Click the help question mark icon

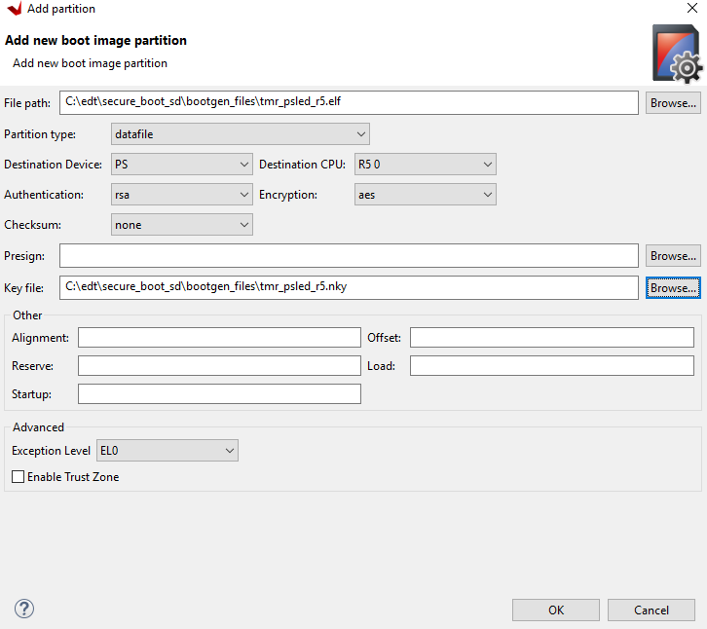tap(24, 609)
